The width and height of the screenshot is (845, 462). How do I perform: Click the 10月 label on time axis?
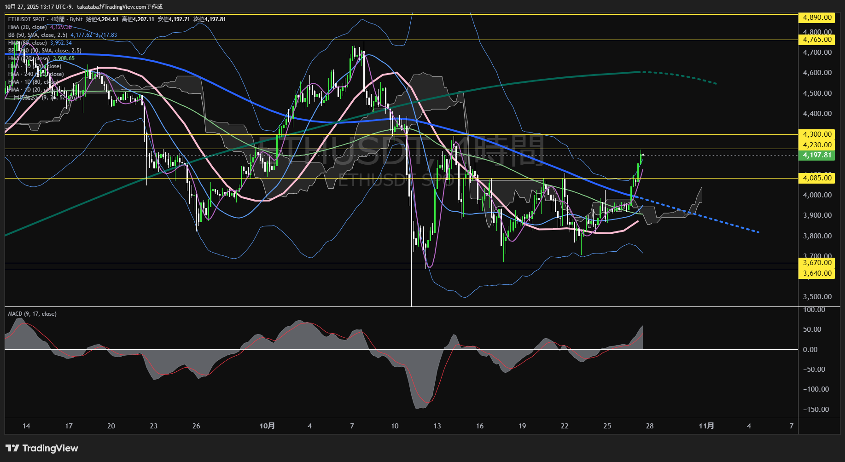click(267, 426)
